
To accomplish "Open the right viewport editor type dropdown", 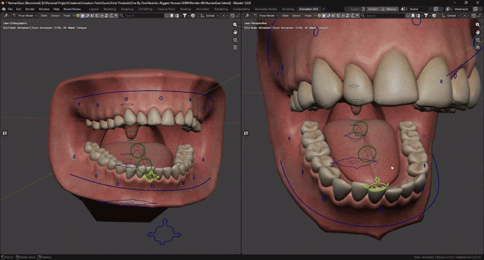I will (248, 16).
